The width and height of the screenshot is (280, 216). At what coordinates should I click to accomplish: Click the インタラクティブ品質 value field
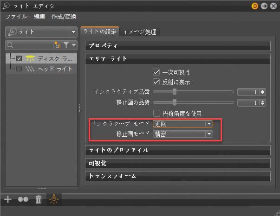248,92
